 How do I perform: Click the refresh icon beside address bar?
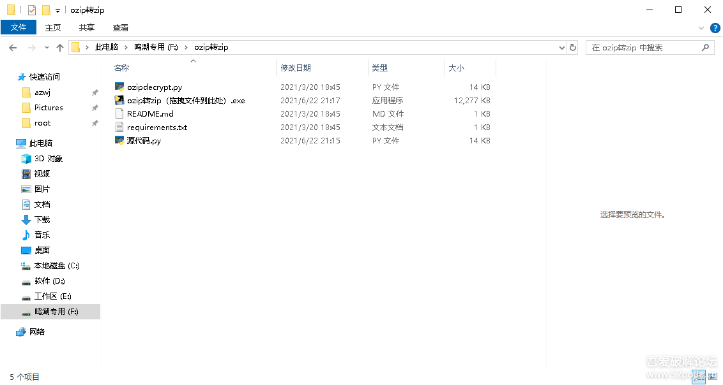[x=573, y=47]
